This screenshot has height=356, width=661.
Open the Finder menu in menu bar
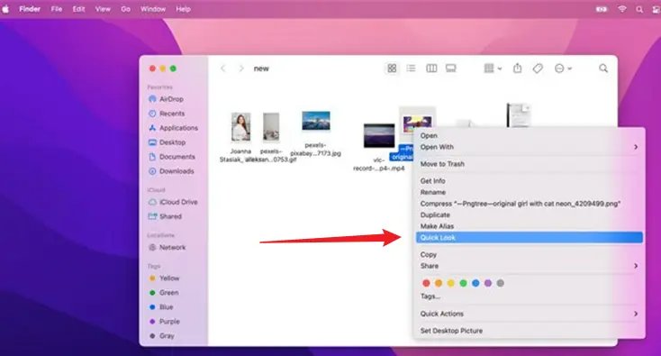coord(30,9)
